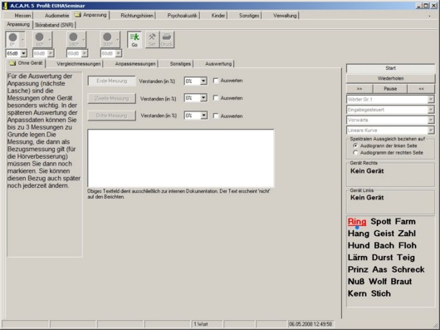
Task: Open the Richtungshören tab
Action: (137, 16)
